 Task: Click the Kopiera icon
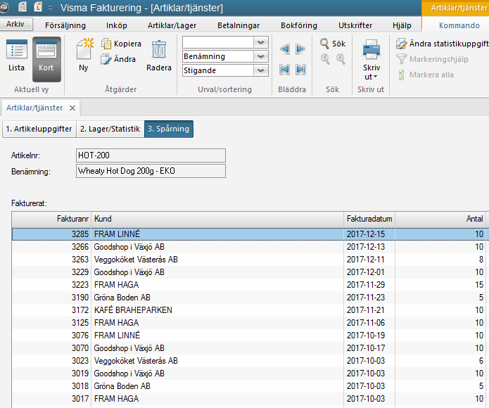(107, 44)
